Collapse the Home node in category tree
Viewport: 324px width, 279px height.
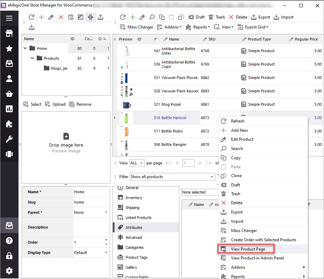(x=25, y=48)
